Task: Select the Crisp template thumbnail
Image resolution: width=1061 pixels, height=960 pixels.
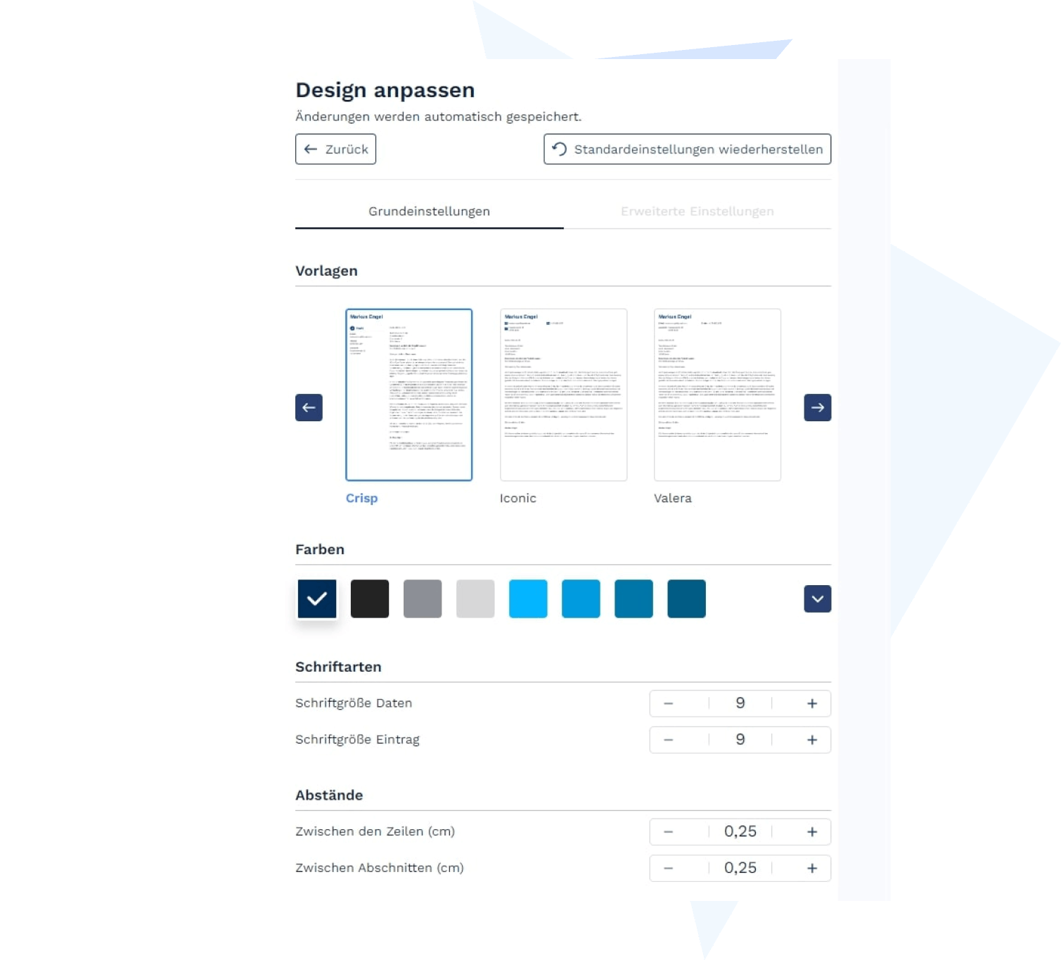Action: point(409,395)
